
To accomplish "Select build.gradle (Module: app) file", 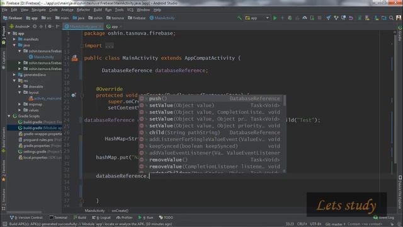I will pos(40,128).
